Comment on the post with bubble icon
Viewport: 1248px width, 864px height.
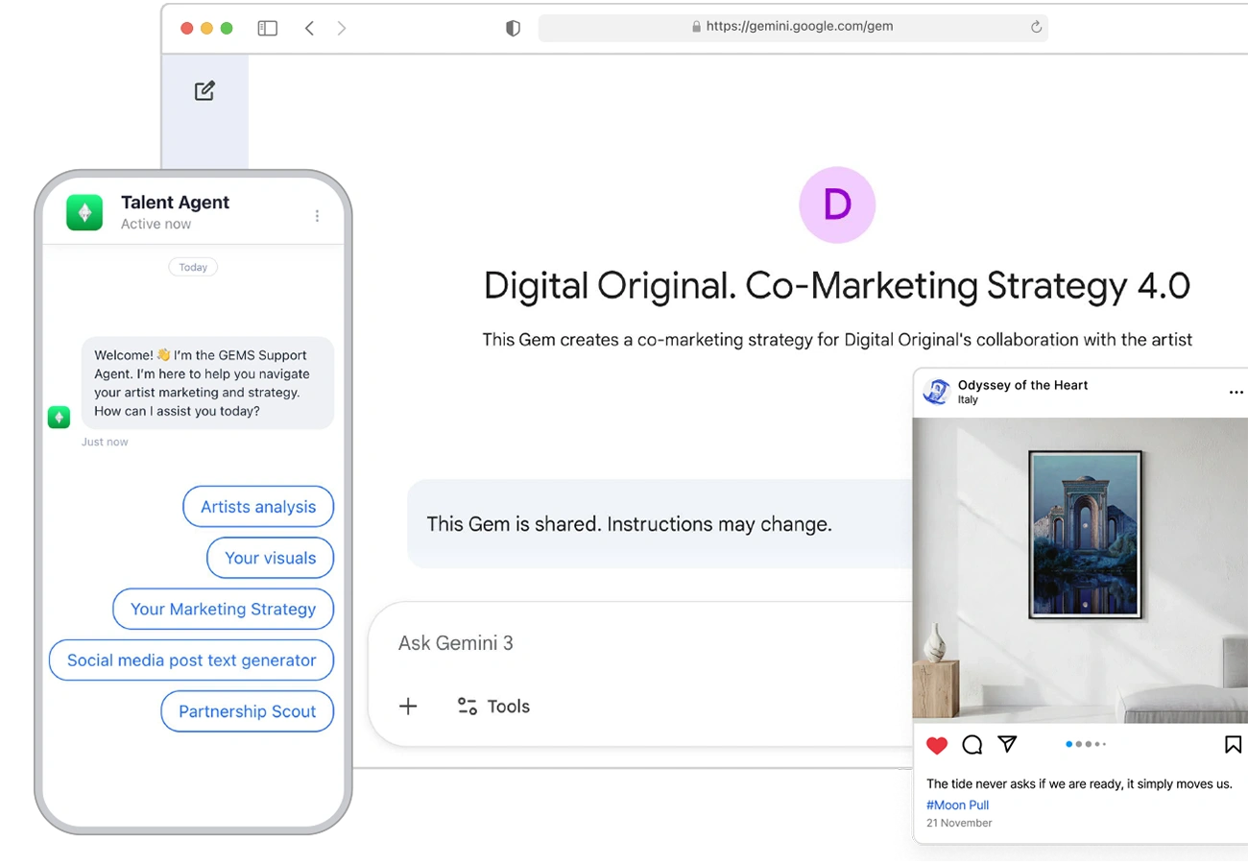pos(972,745)
